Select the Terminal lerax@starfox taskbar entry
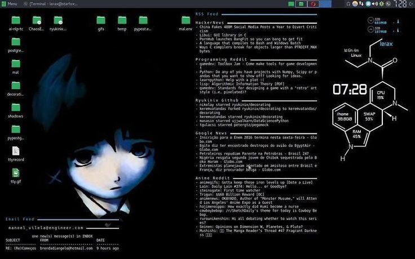This screenshot has height=259, width=415. [51, 4]
